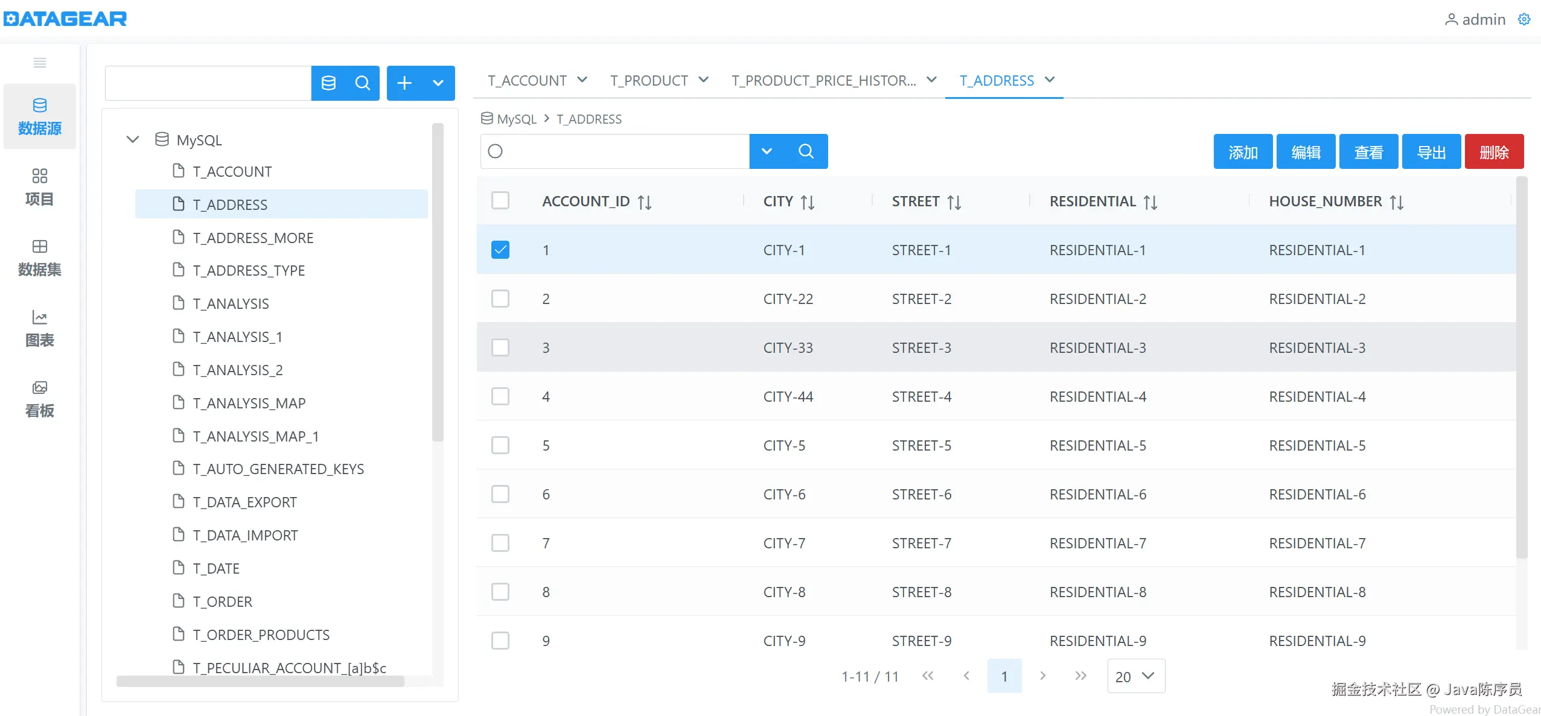Click the tree panel vertical scrollbar
The image size is (1541, 716).
[x=438, y=282]
